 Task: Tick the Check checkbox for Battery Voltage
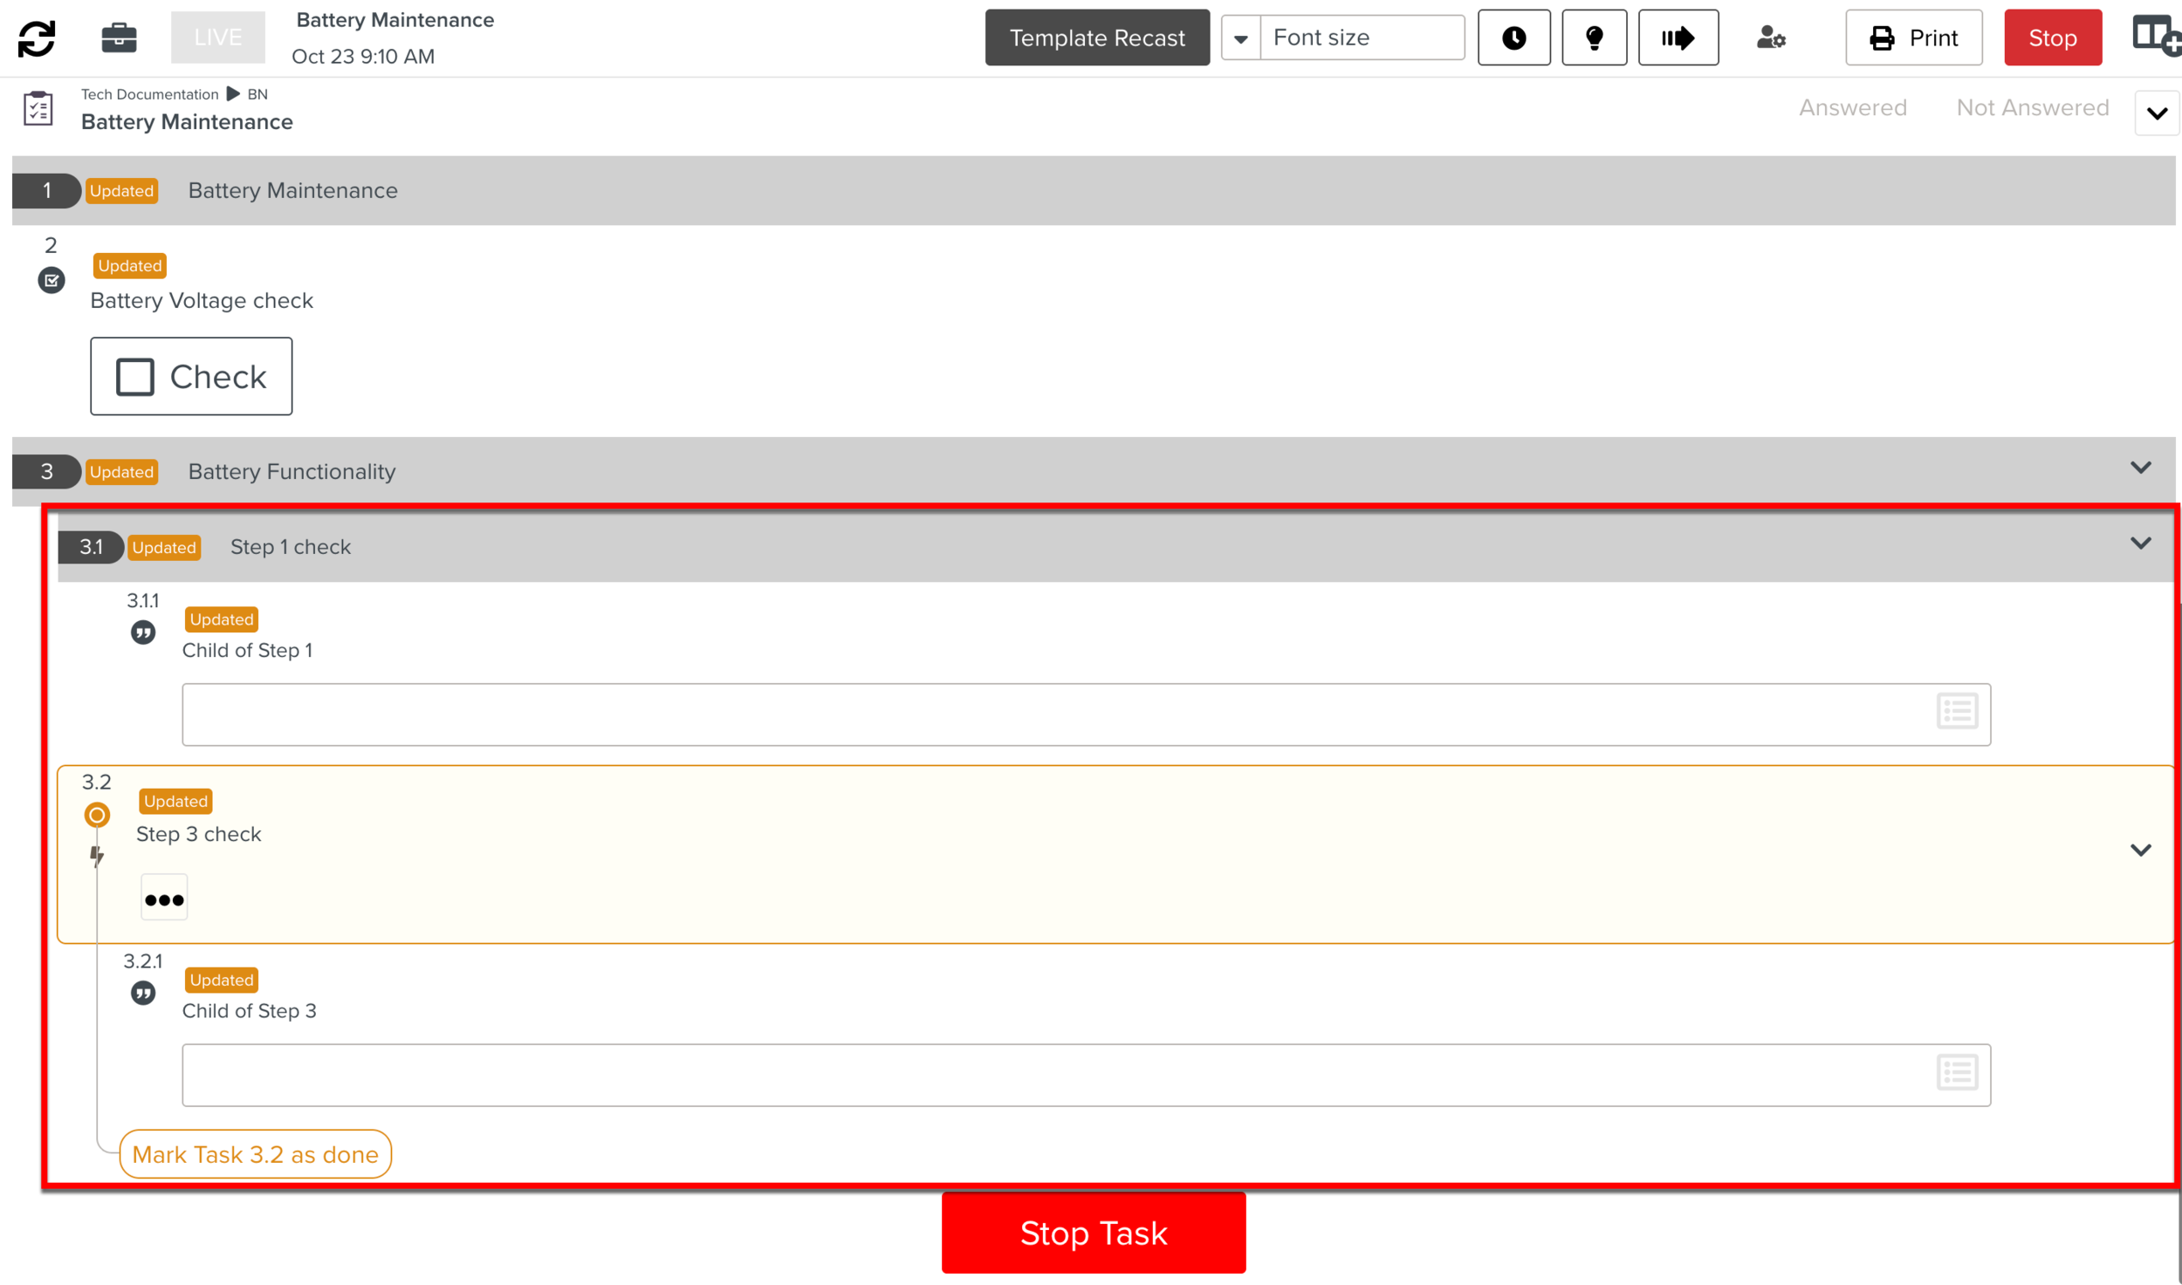click(x=135, y=377)
